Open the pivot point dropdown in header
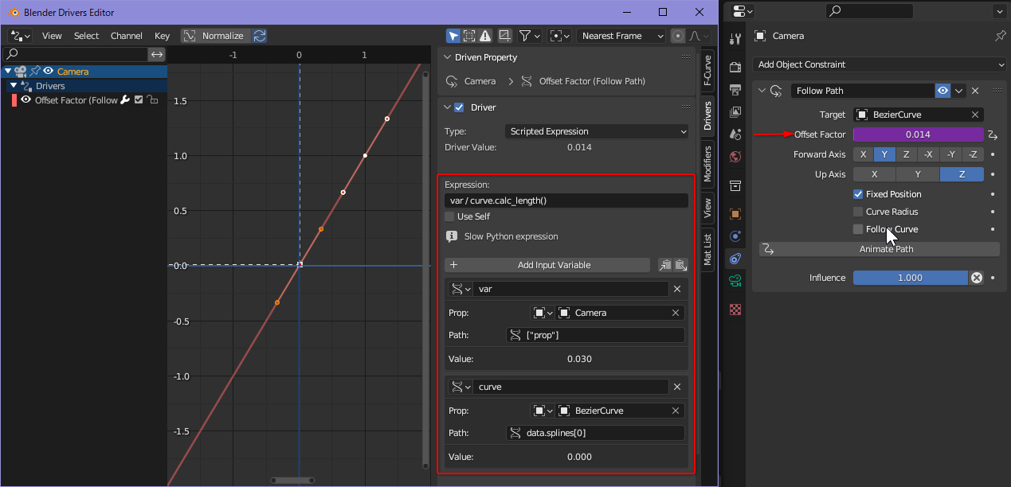The height and width of the screenshot is (487, 1011). (561, 36)
